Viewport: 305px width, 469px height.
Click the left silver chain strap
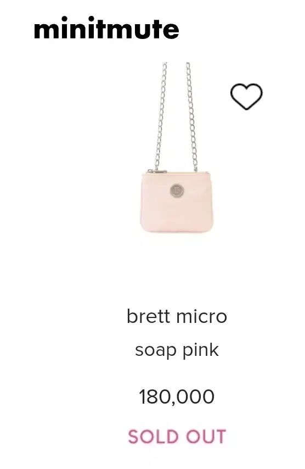coord(161,116)
